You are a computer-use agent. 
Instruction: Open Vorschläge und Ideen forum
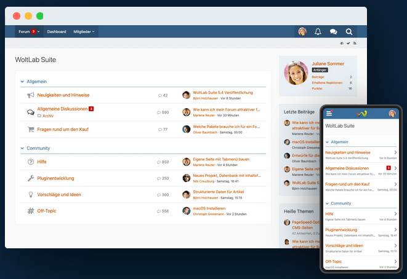(x=59, y=195)
